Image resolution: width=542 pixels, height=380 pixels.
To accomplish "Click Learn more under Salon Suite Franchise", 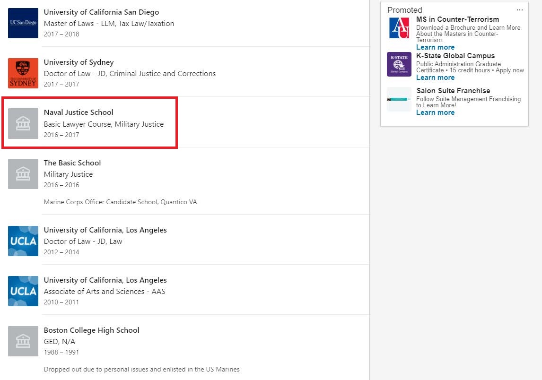I will tap(435, 112).
